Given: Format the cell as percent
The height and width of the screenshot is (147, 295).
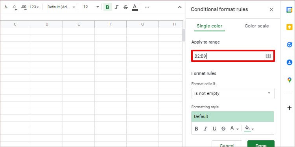Looking at the screenshot, I should pyautogui.click(x=6, y=7).
